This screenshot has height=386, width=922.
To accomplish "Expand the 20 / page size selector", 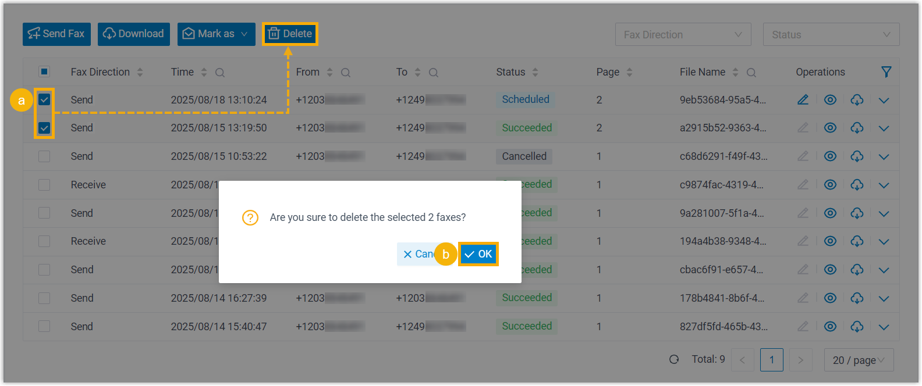I will click(859, 360).
